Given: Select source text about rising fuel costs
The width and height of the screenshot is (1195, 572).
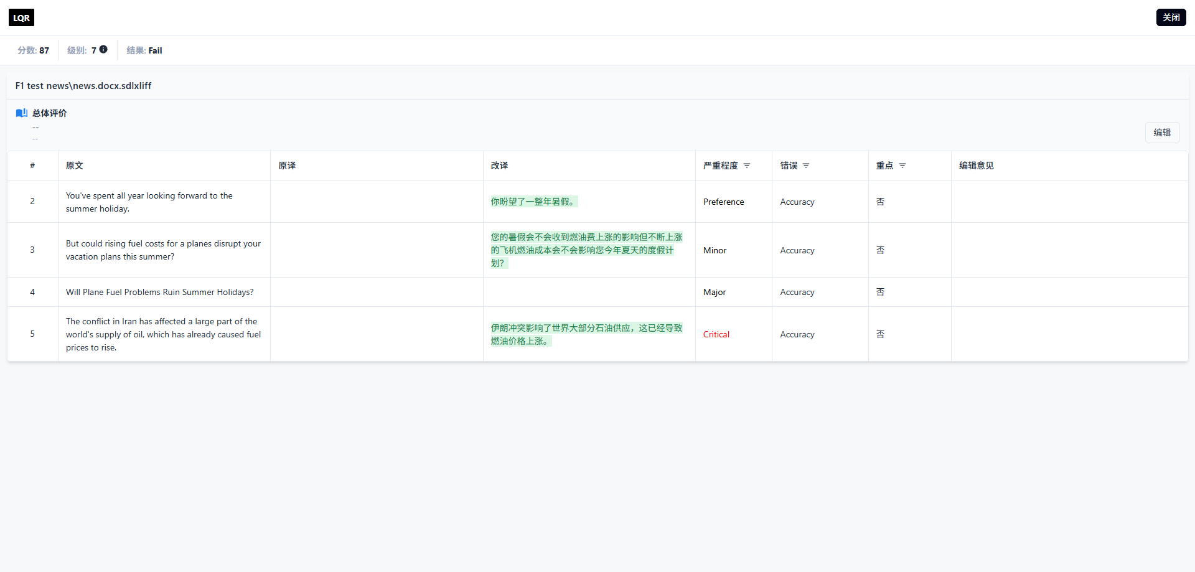Looking at the screenshot, I should 163,250.
